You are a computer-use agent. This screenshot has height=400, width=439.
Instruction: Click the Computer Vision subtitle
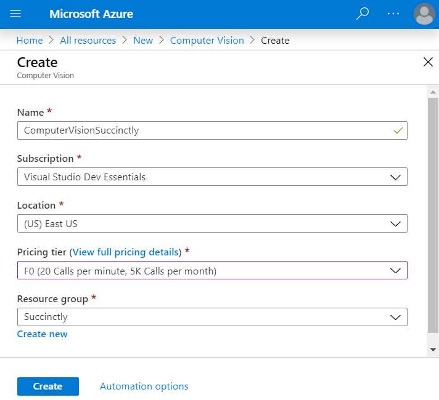pyautogui.click(x=46, y=76)
